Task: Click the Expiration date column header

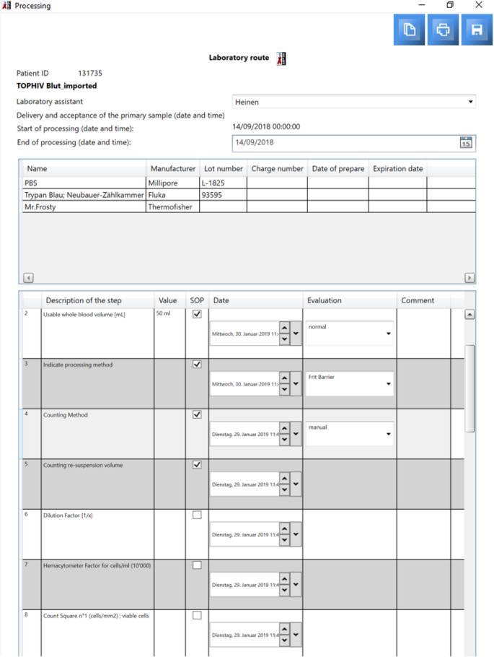Action: click(397, 169)
